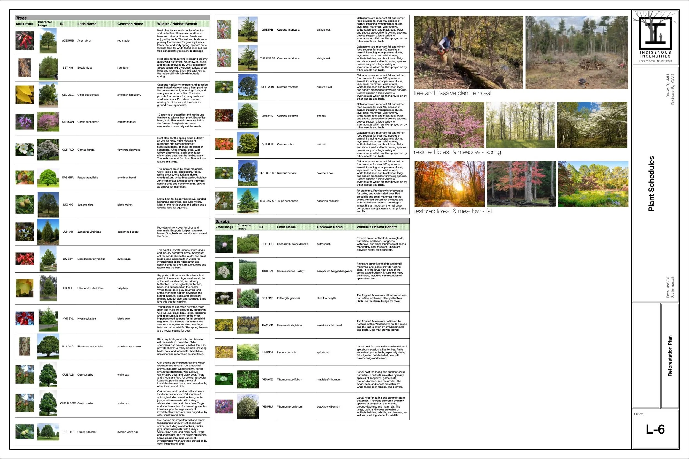Click the Quercus bicolor latin name
The image size is (689, 459).
point(87,432)
